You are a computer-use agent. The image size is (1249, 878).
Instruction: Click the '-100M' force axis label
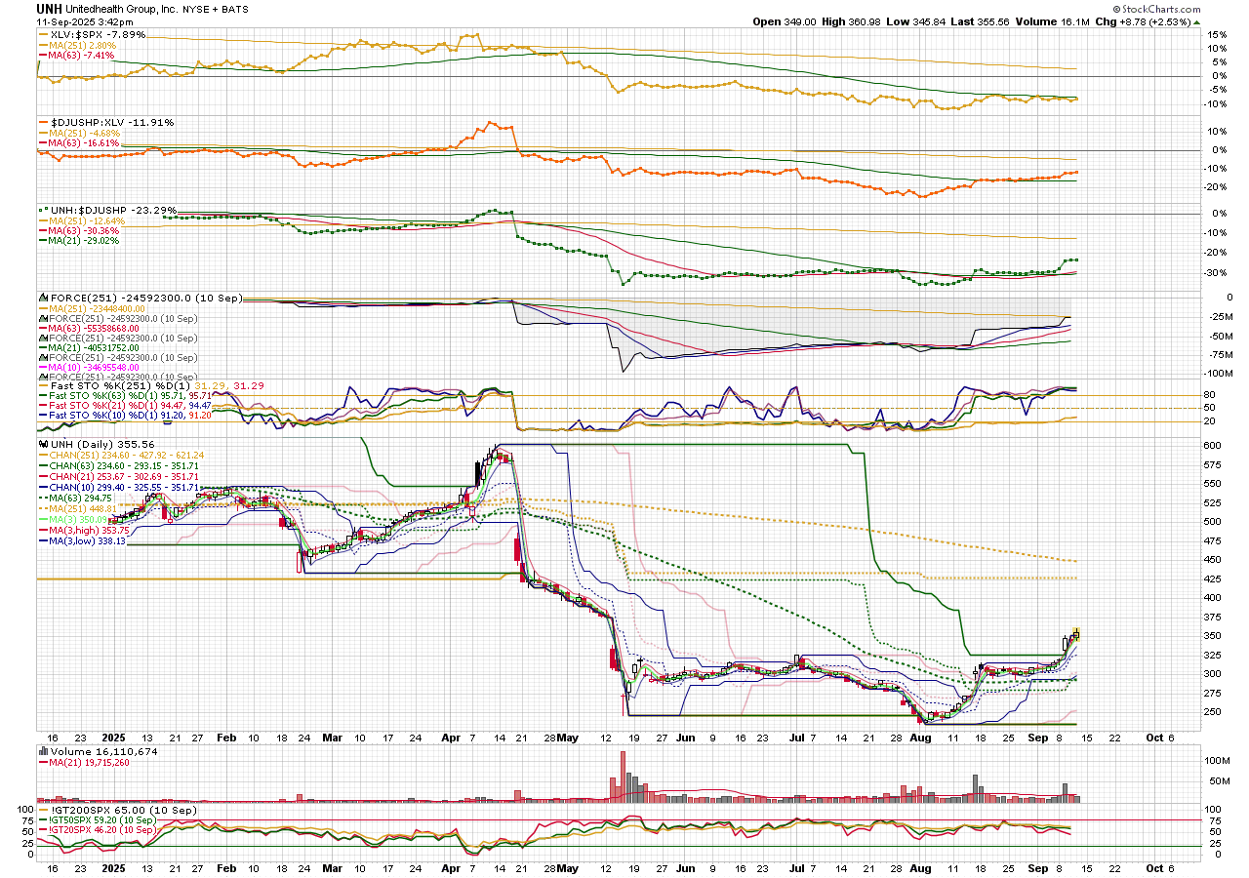[x=1218, y=373]
